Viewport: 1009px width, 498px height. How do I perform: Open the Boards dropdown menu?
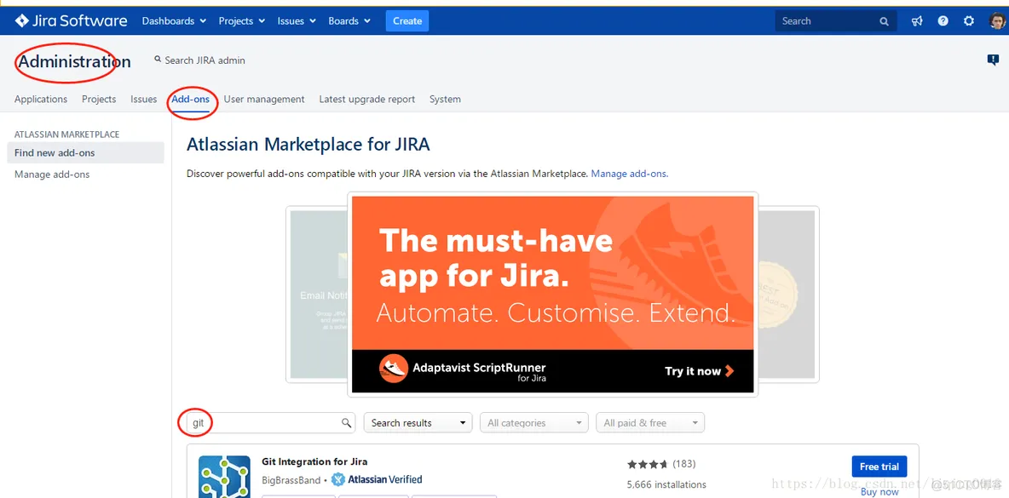pos(349,20)
